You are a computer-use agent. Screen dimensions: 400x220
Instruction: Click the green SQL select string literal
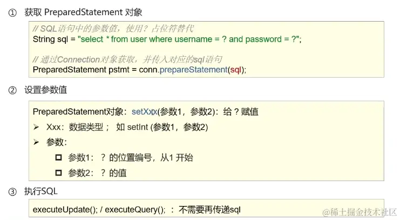(188, 39)
